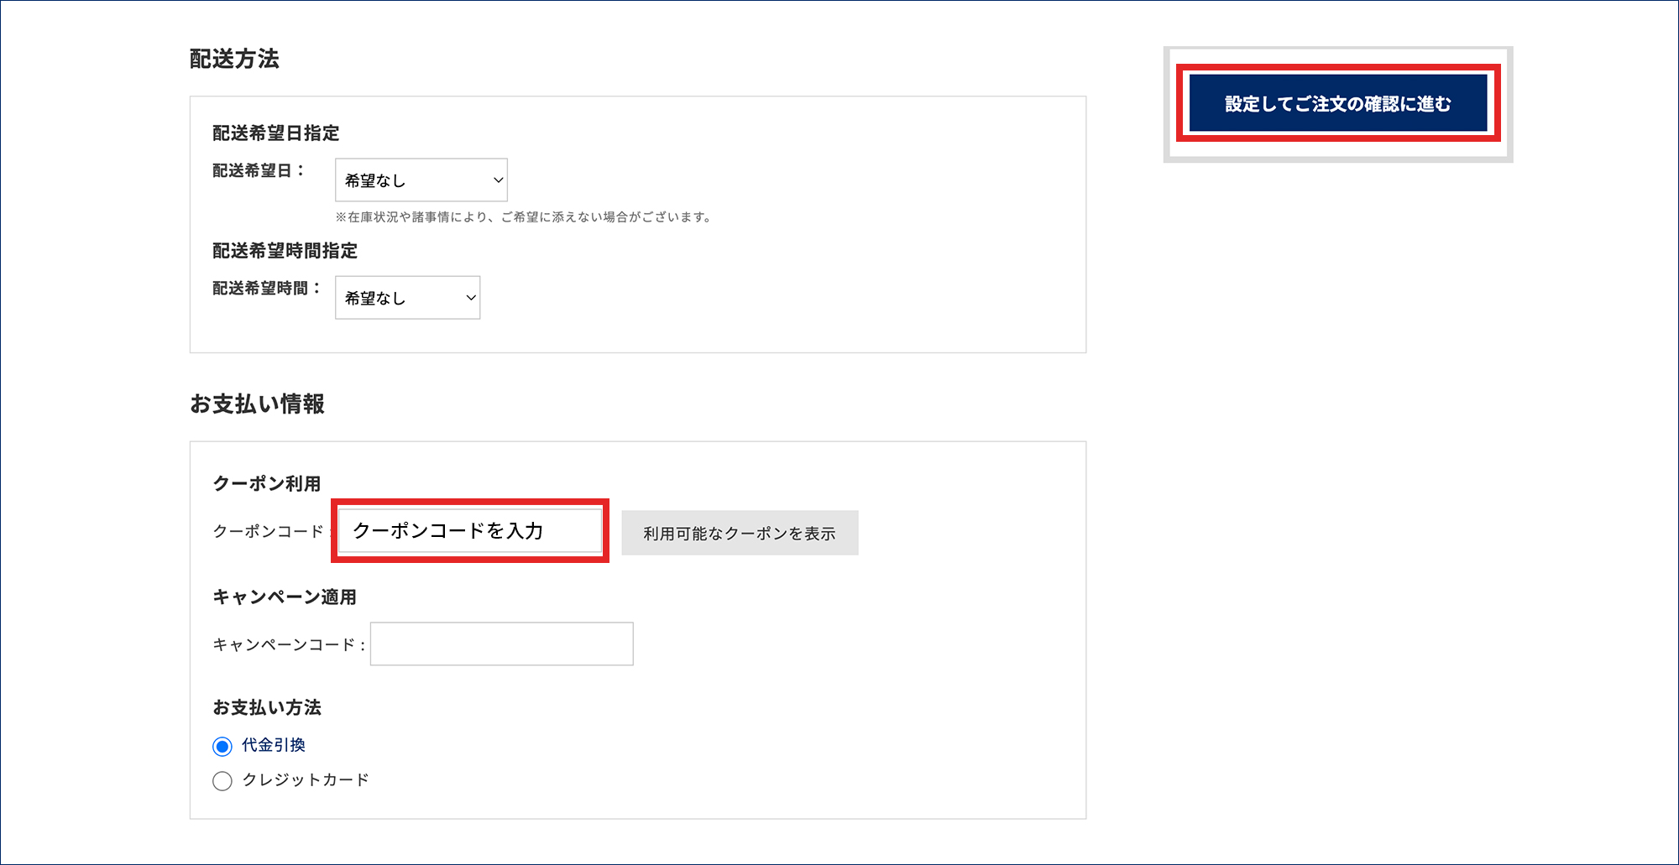This screenshot has height=865, width=1679.
Task: Select the 代金引換 radio button
Action: 222,746
